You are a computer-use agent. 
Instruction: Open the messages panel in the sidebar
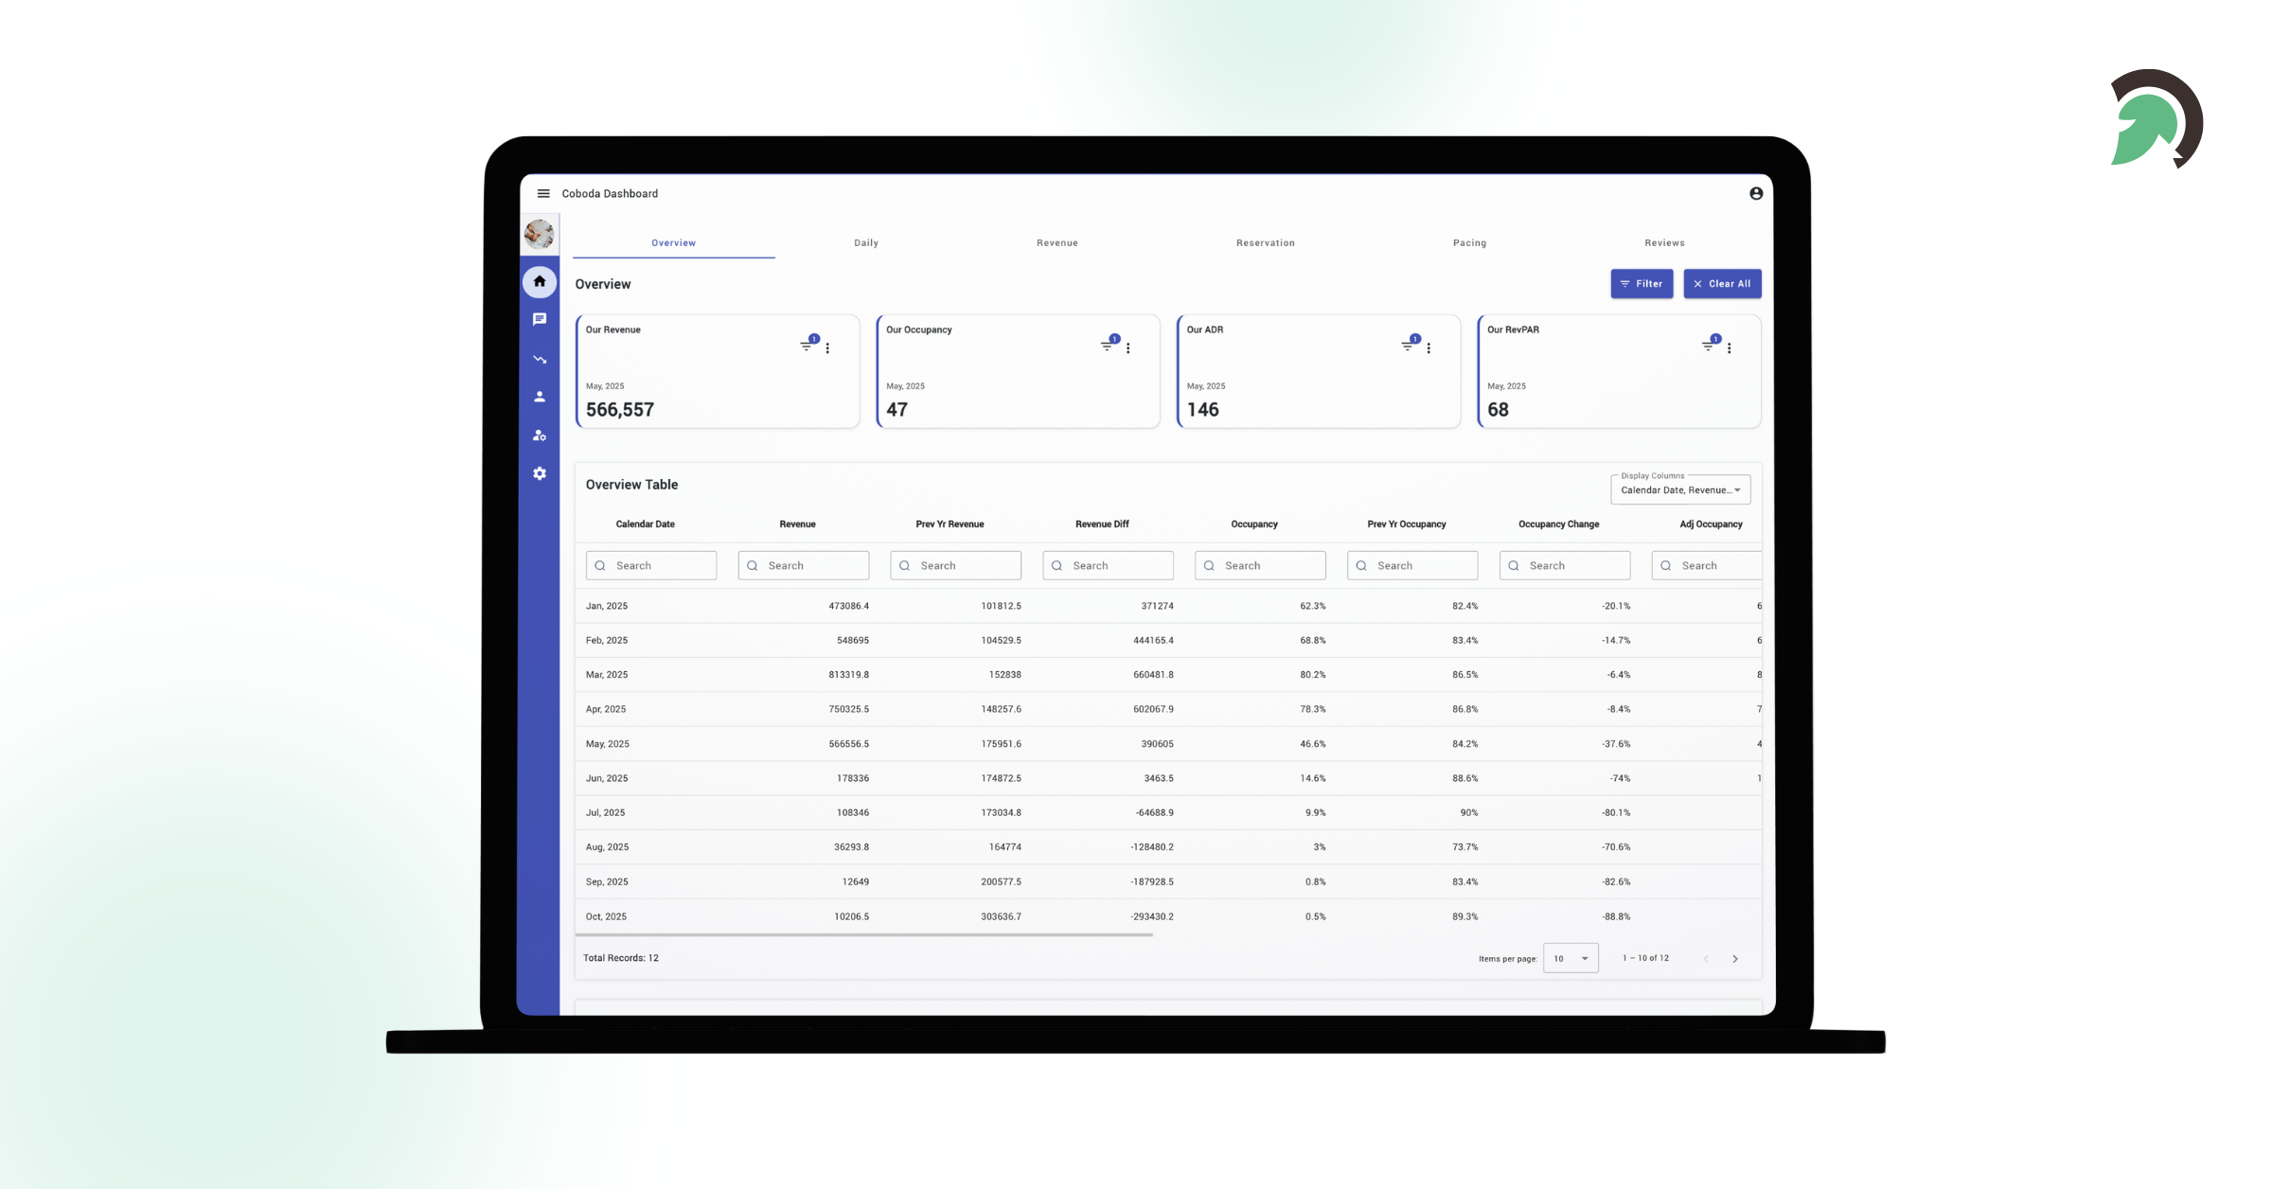pyautogui.click(x=540, y=319)
